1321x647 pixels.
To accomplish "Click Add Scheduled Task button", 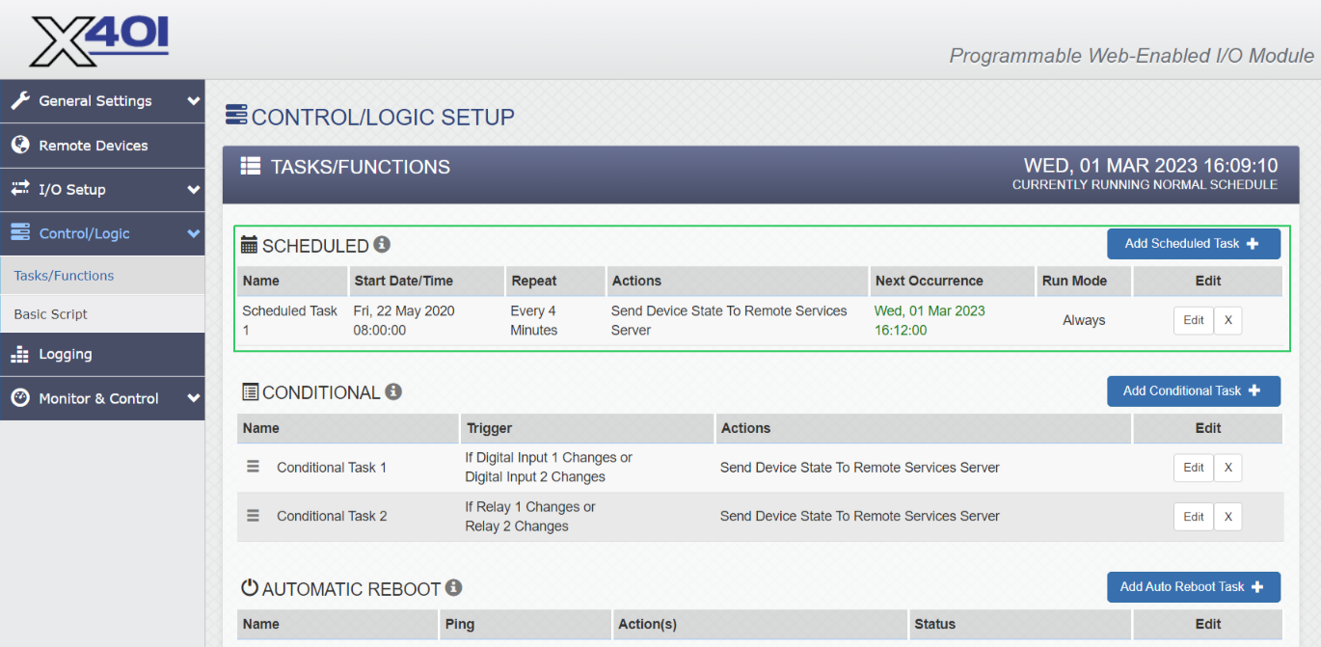I will tap(1193, 244).
